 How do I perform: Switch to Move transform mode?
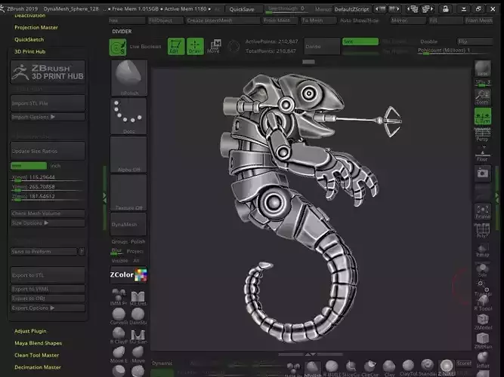pyautogui.click(x=215, y=47)
